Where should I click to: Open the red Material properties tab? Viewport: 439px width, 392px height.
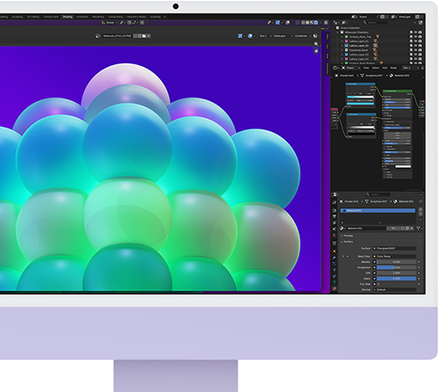(x=334, y=288)
